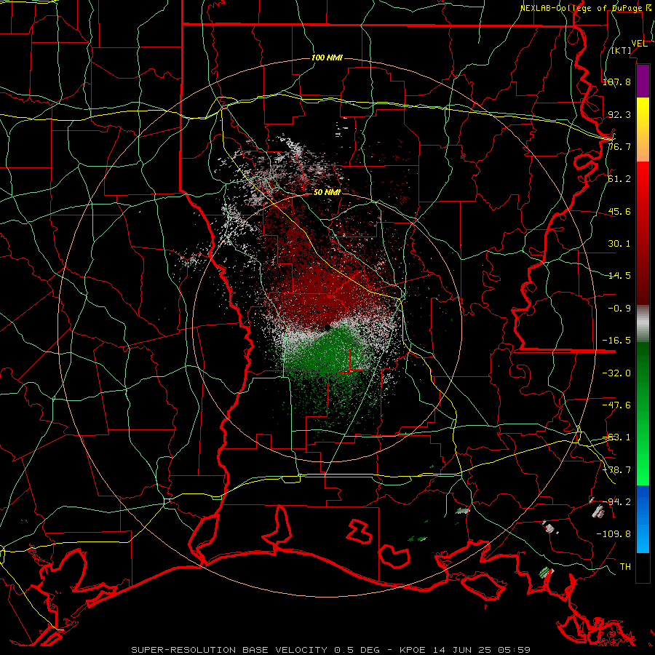
Task: Click the 100 NMI range ring label
Action: click(x=327, y=57)
